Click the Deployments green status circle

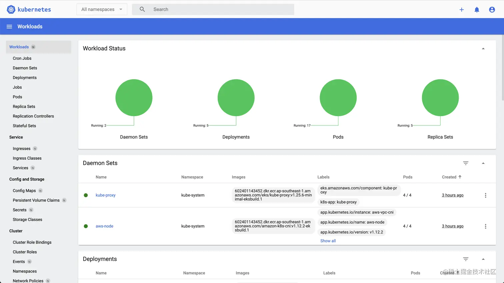point(236,98)
